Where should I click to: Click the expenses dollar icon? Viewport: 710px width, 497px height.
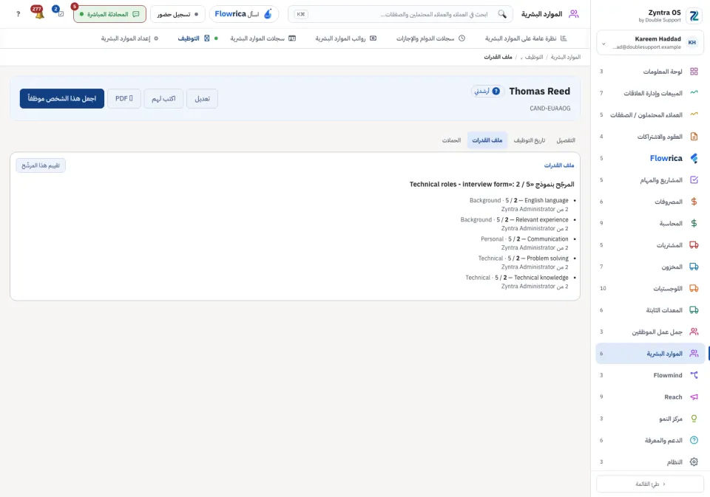(x=694, y=202)
